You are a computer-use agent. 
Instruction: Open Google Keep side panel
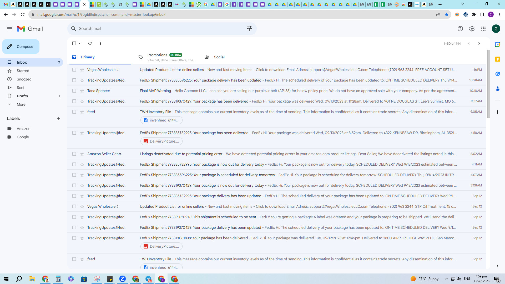(498, 59)
